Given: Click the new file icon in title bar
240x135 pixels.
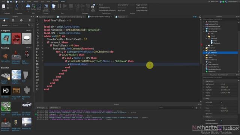Looking at the screenshot, I should (x=8, y=1).
